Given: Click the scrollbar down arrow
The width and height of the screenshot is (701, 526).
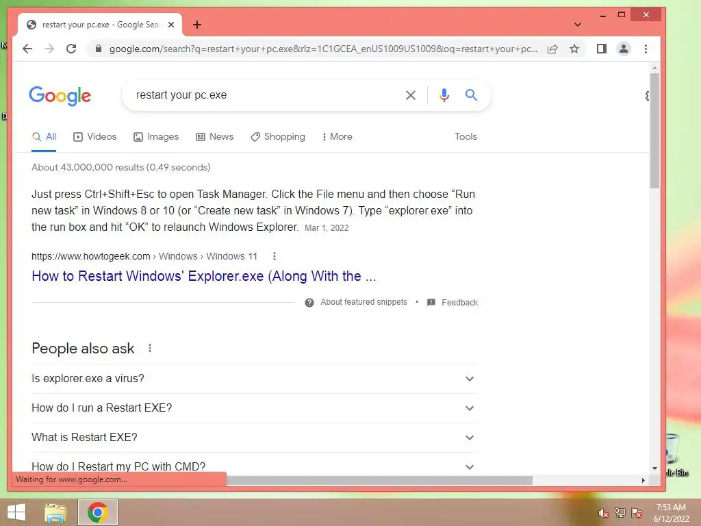Looking at the screenshot, I should pyautogui.click(x=654, y=468).
